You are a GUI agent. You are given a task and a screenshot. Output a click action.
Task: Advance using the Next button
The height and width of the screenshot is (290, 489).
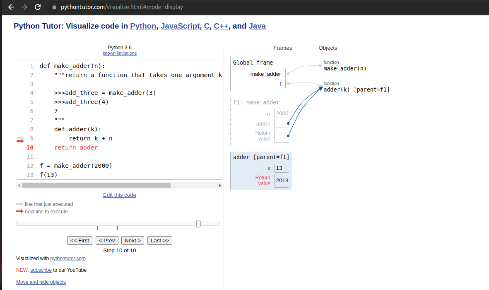(133, 240)
